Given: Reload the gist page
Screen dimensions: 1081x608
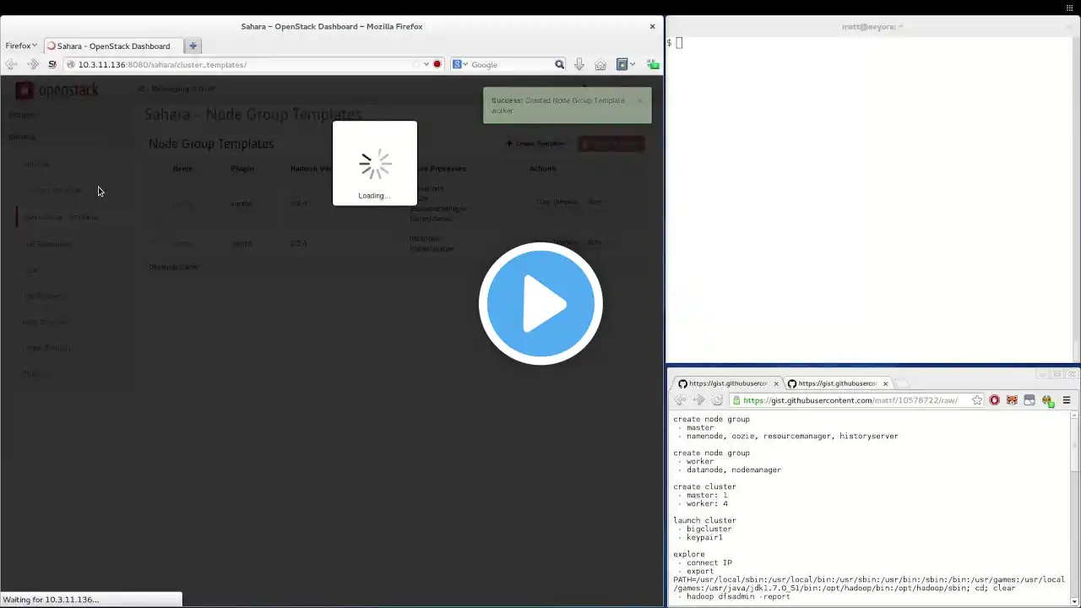Looking at the screenshot, I should pyautogui.click(x=717, y=400).
